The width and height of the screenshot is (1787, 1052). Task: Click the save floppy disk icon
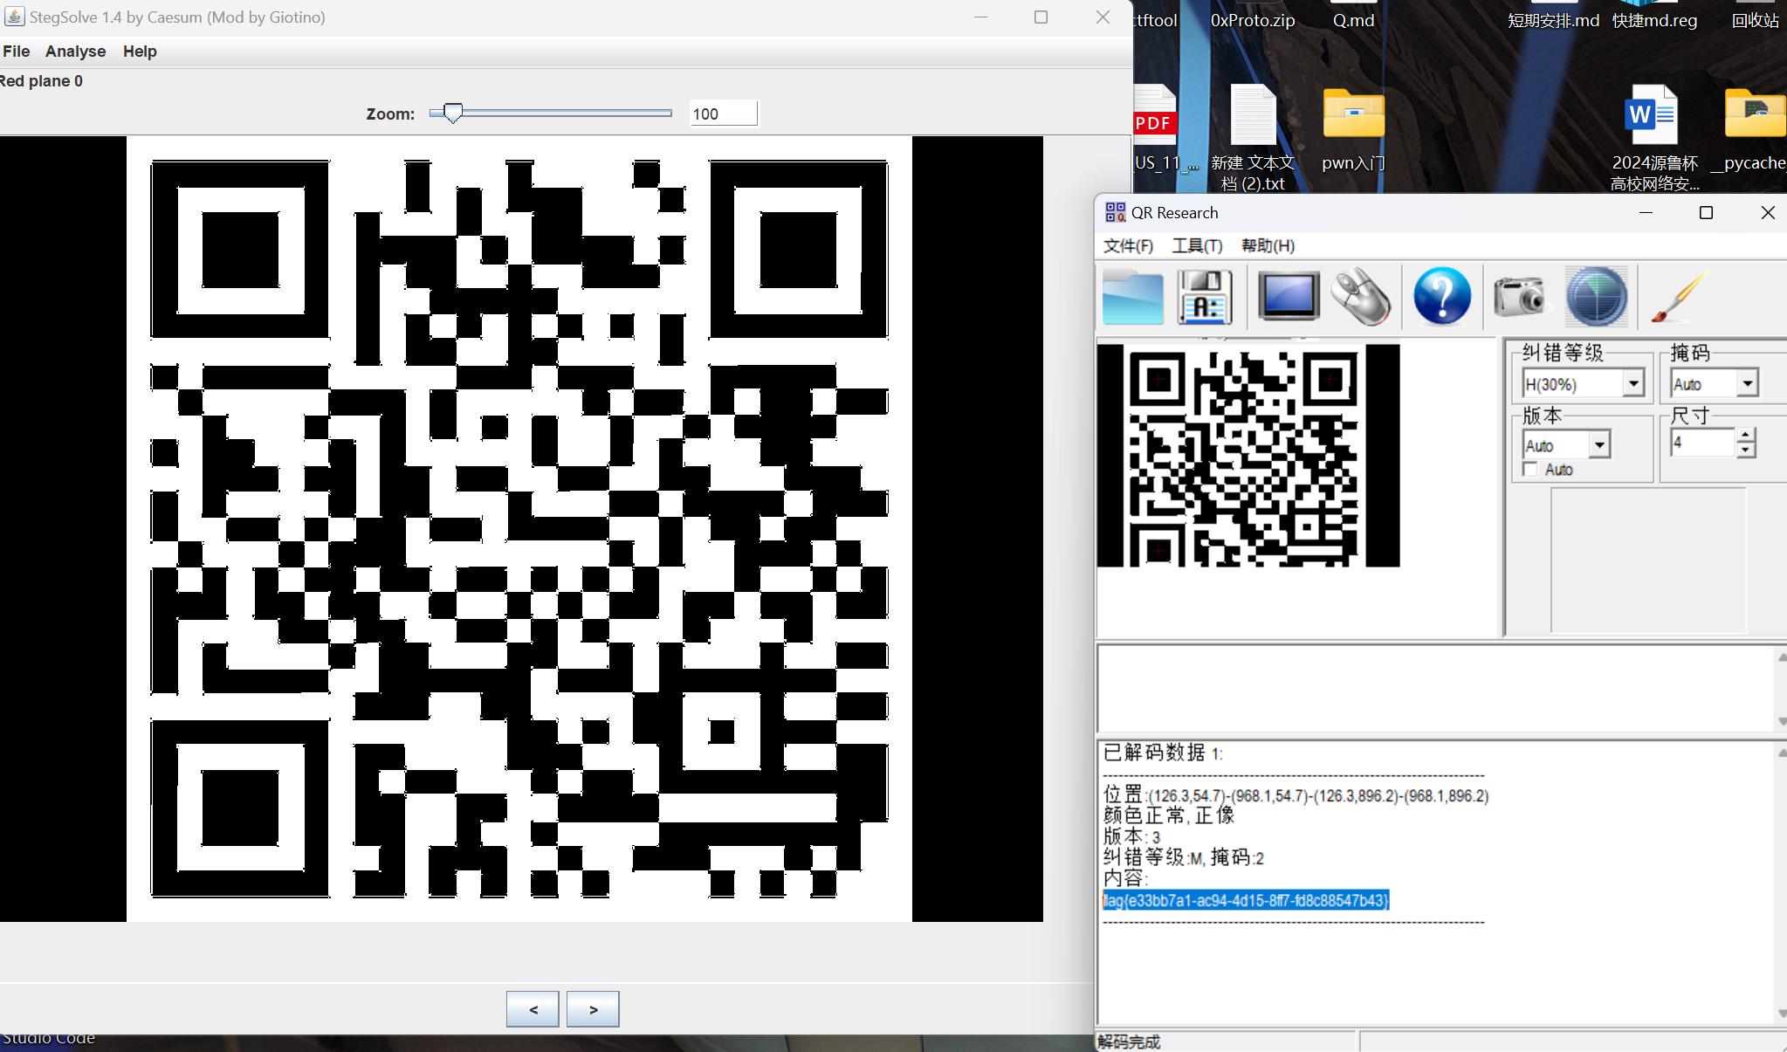pos(1205,297)
